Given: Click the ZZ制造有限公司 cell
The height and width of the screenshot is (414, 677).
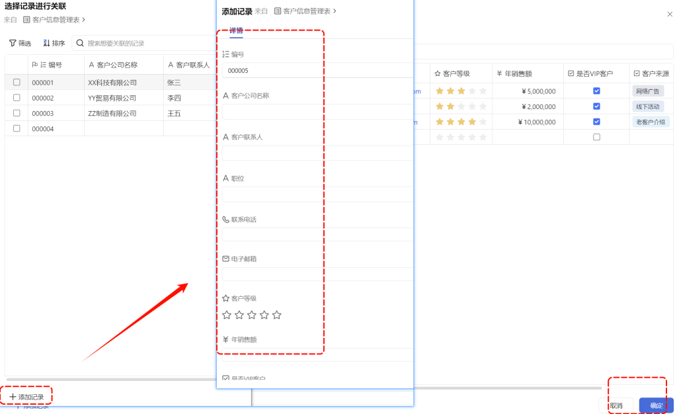Looking at the screenshot, I should (124, 113).
